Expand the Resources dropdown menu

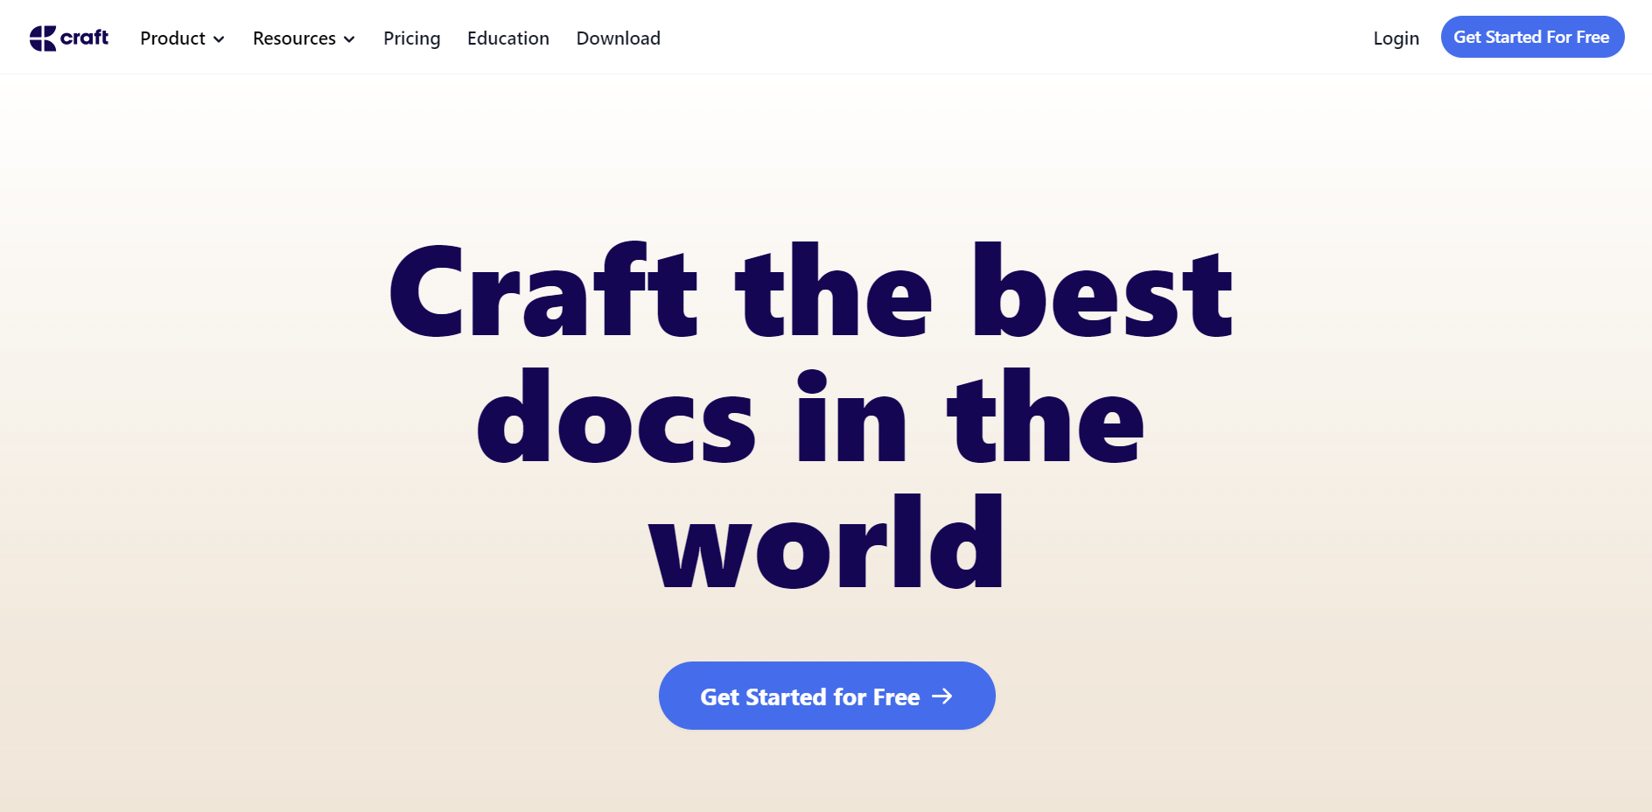coord(304,38)
